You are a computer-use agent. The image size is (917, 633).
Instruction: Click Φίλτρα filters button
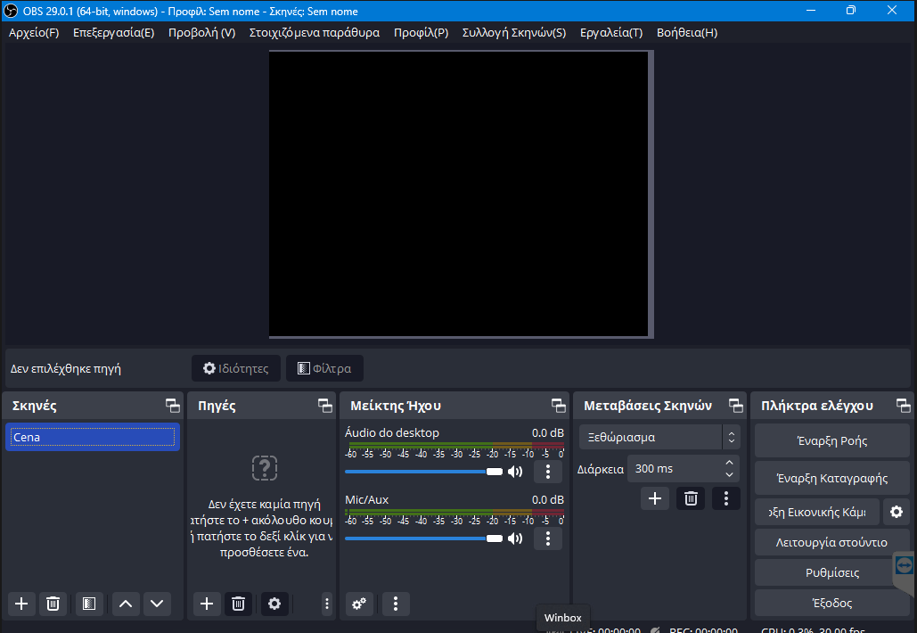tap(324, 368)
